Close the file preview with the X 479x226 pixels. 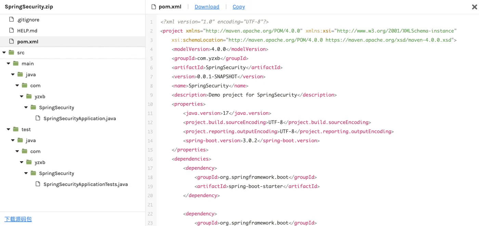pyautogui.click(x=475, y=7)
